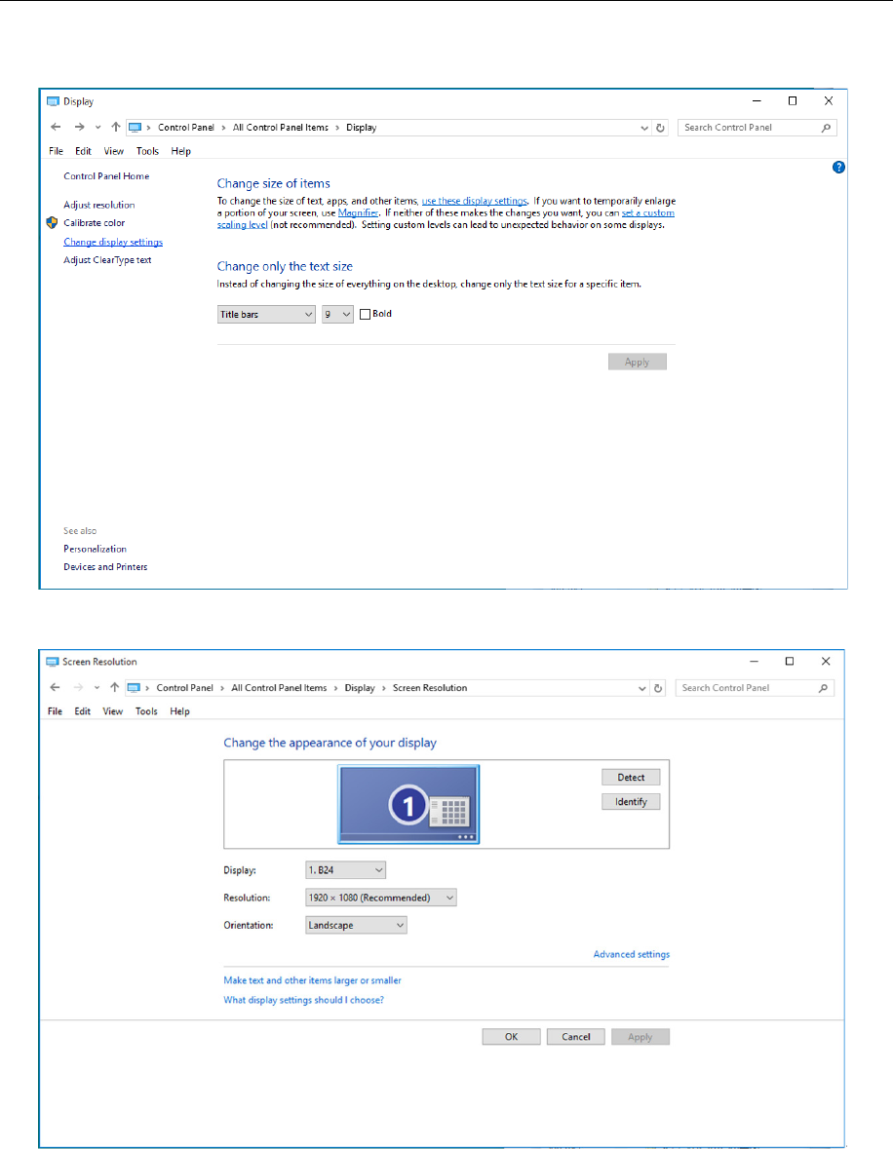Open Tools menu in Display window
The image size is (893, 1149).
147,151
